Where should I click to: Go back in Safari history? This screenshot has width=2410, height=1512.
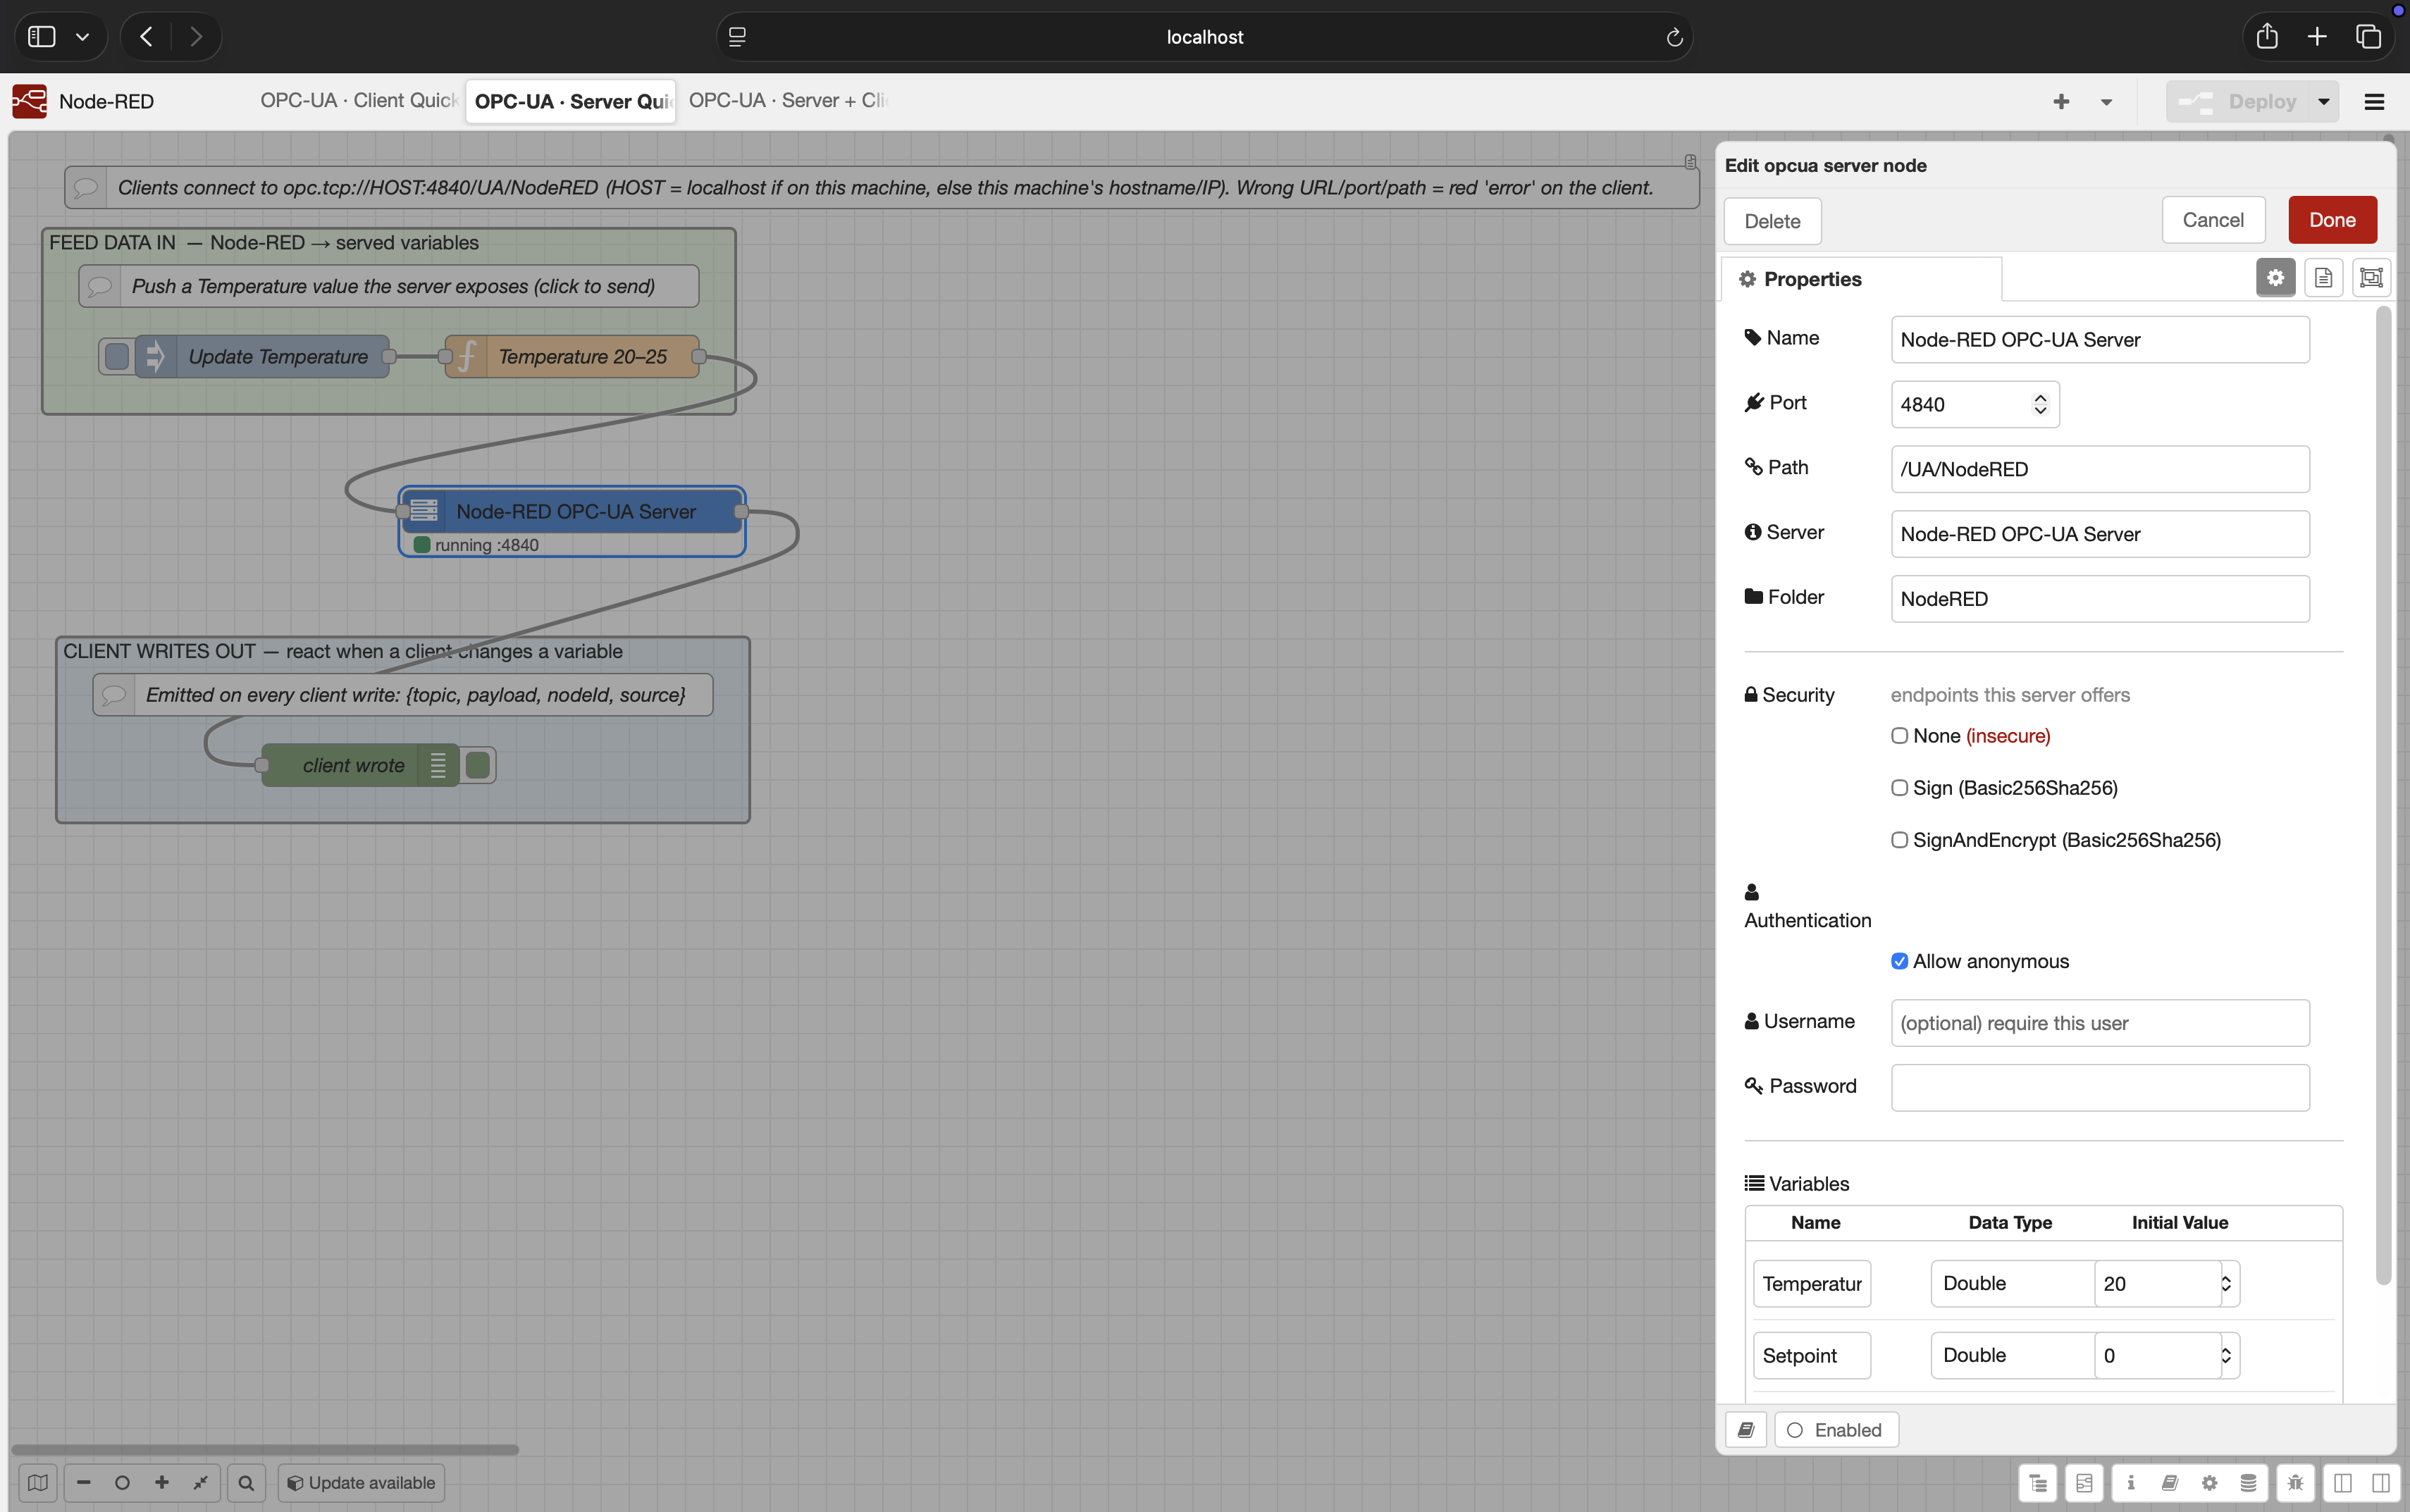coord(147,37)
